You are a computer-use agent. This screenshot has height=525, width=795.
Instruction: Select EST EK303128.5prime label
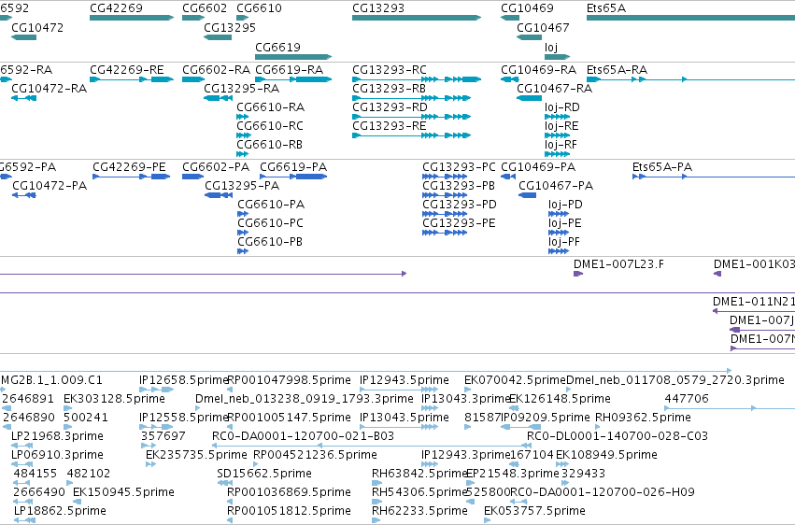[x=114, y=398]
